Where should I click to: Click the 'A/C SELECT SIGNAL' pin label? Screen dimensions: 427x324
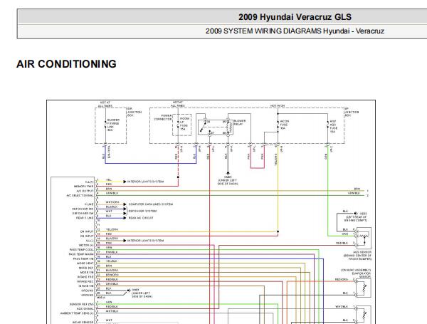click(x=80, y=195)
